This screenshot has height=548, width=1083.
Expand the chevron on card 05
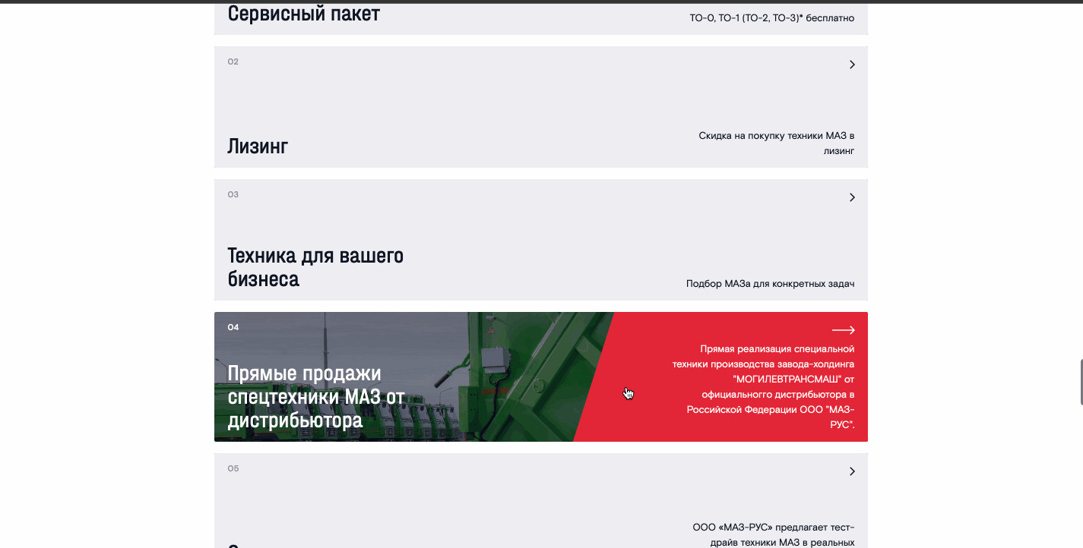(x=852, y=471)
